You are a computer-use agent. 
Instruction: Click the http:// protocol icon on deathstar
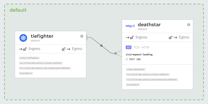[x=130, y=26]
